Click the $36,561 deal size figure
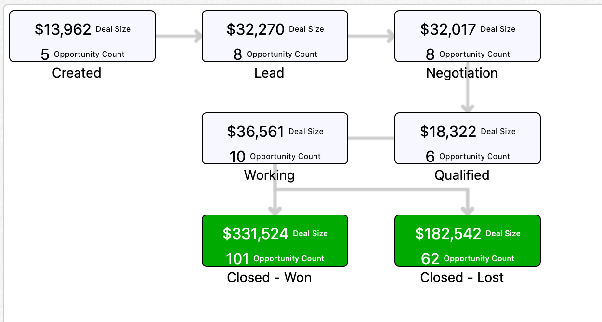The width and height of the screenshot is (602, 322). [x=255, y=132]
